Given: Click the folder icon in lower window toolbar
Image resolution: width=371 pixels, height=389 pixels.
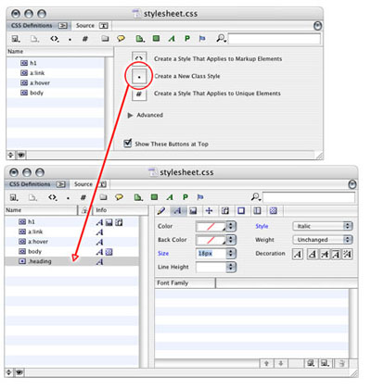Looking at the screenshot, I should pyautogui.click(x=103, y=197).
